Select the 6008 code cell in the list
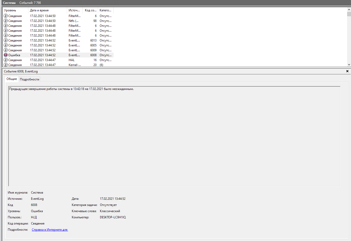This screenshot has width=351, height=241. click(93, 55)
